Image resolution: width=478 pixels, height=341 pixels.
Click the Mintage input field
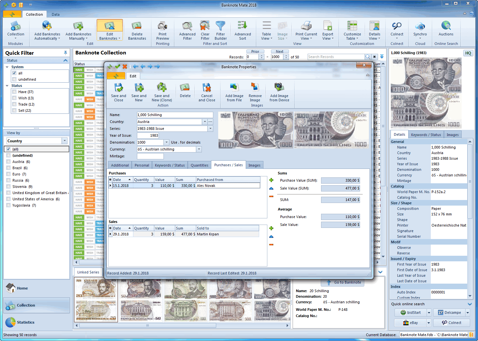150,156
